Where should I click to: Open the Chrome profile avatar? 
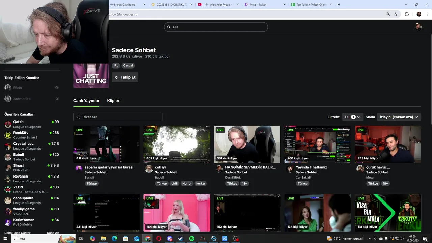[419, 14]
